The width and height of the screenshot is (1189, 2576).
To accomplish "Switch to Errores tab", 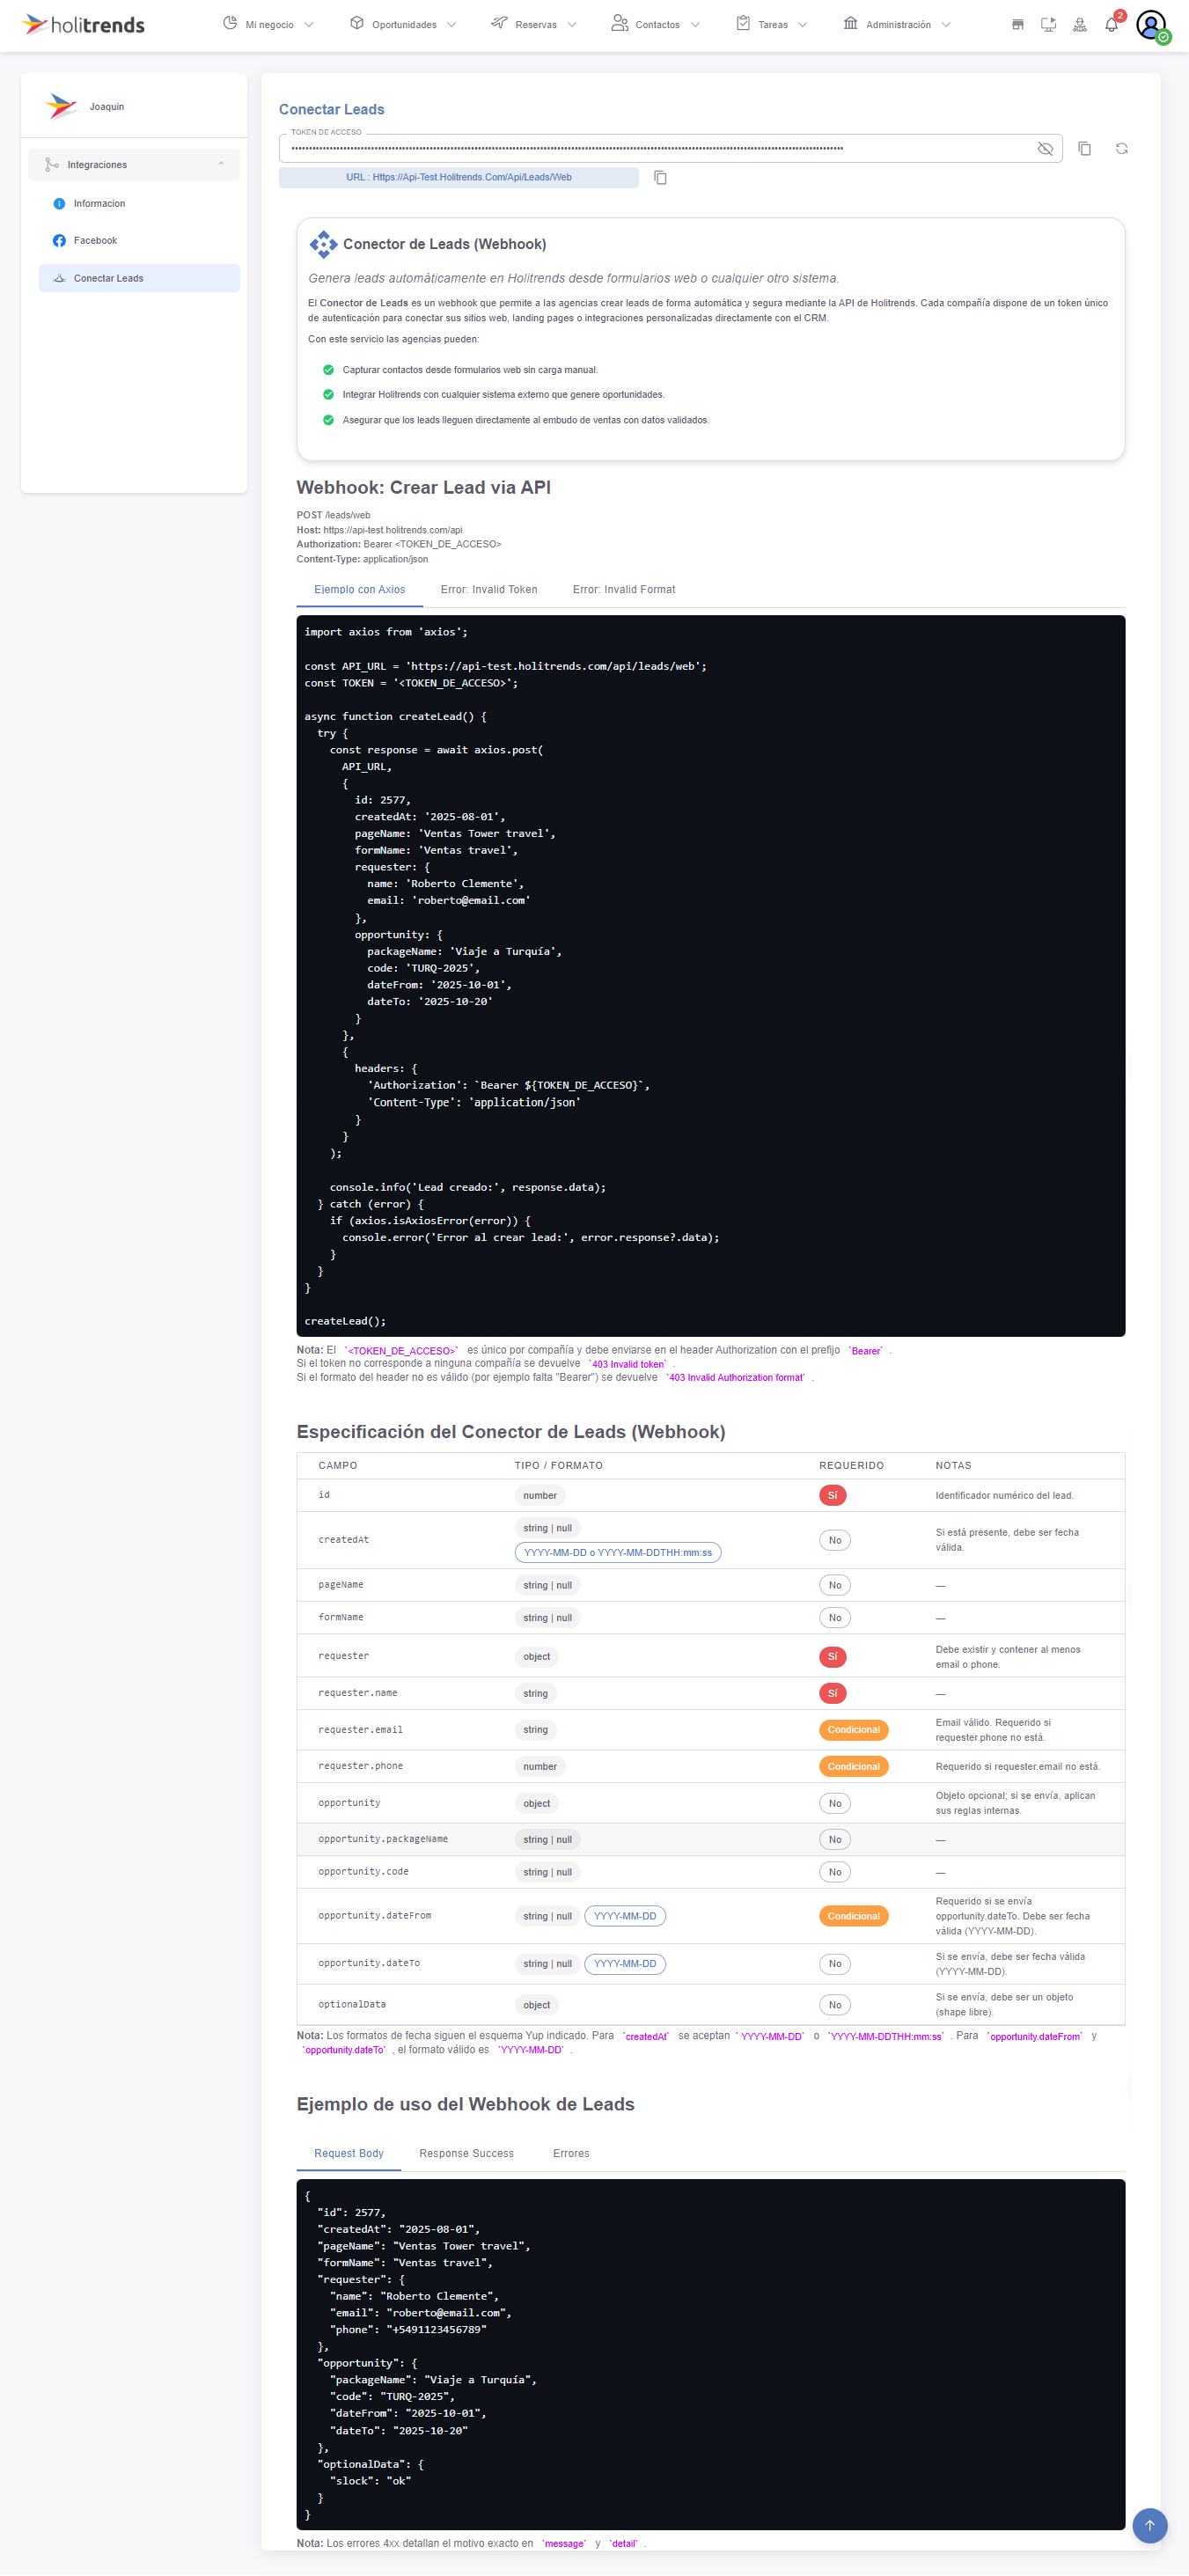I will [571, 2153].
